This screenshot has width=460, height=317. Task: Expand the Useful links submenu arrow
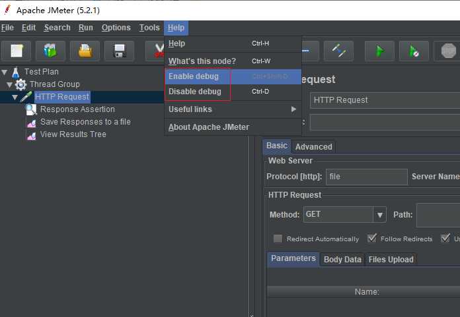293,109
